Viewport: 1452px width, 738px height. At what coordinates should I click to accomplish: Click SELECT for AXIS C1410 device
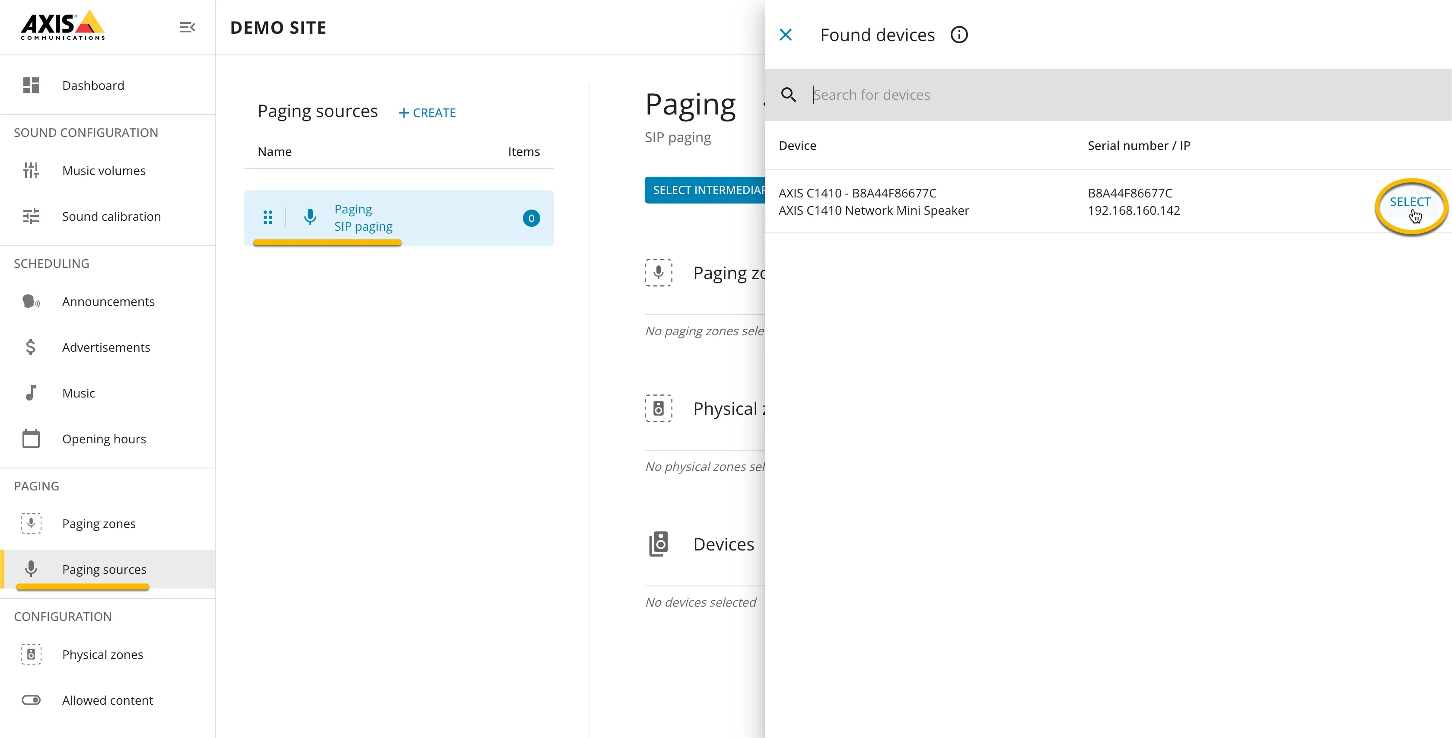[1410, 202]
